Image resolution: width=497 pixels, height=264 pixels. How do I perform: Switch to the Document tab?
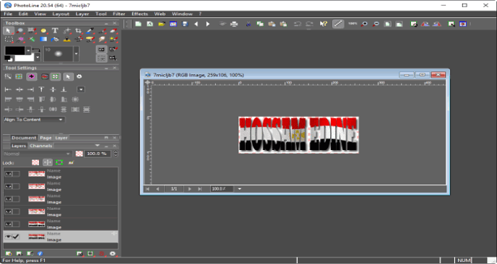coord(24,138)
